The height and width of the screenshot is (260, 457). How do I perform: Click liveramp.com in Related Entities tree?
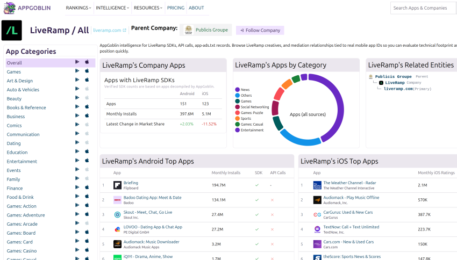(398, 89)
